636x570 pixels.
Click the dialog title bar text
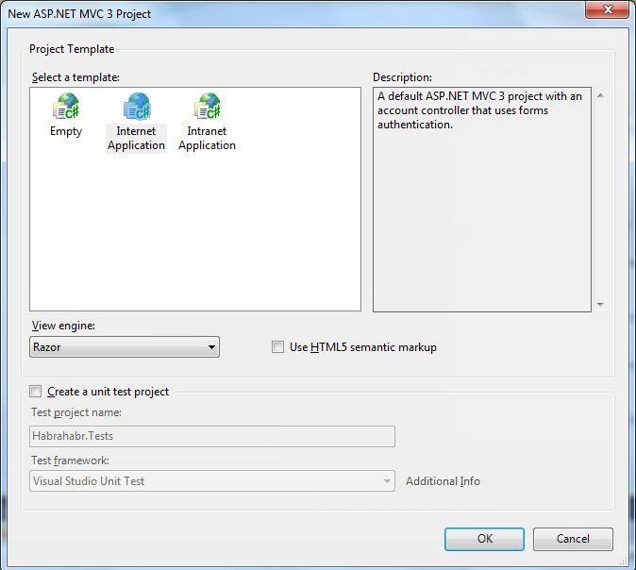tap(79, 14)
